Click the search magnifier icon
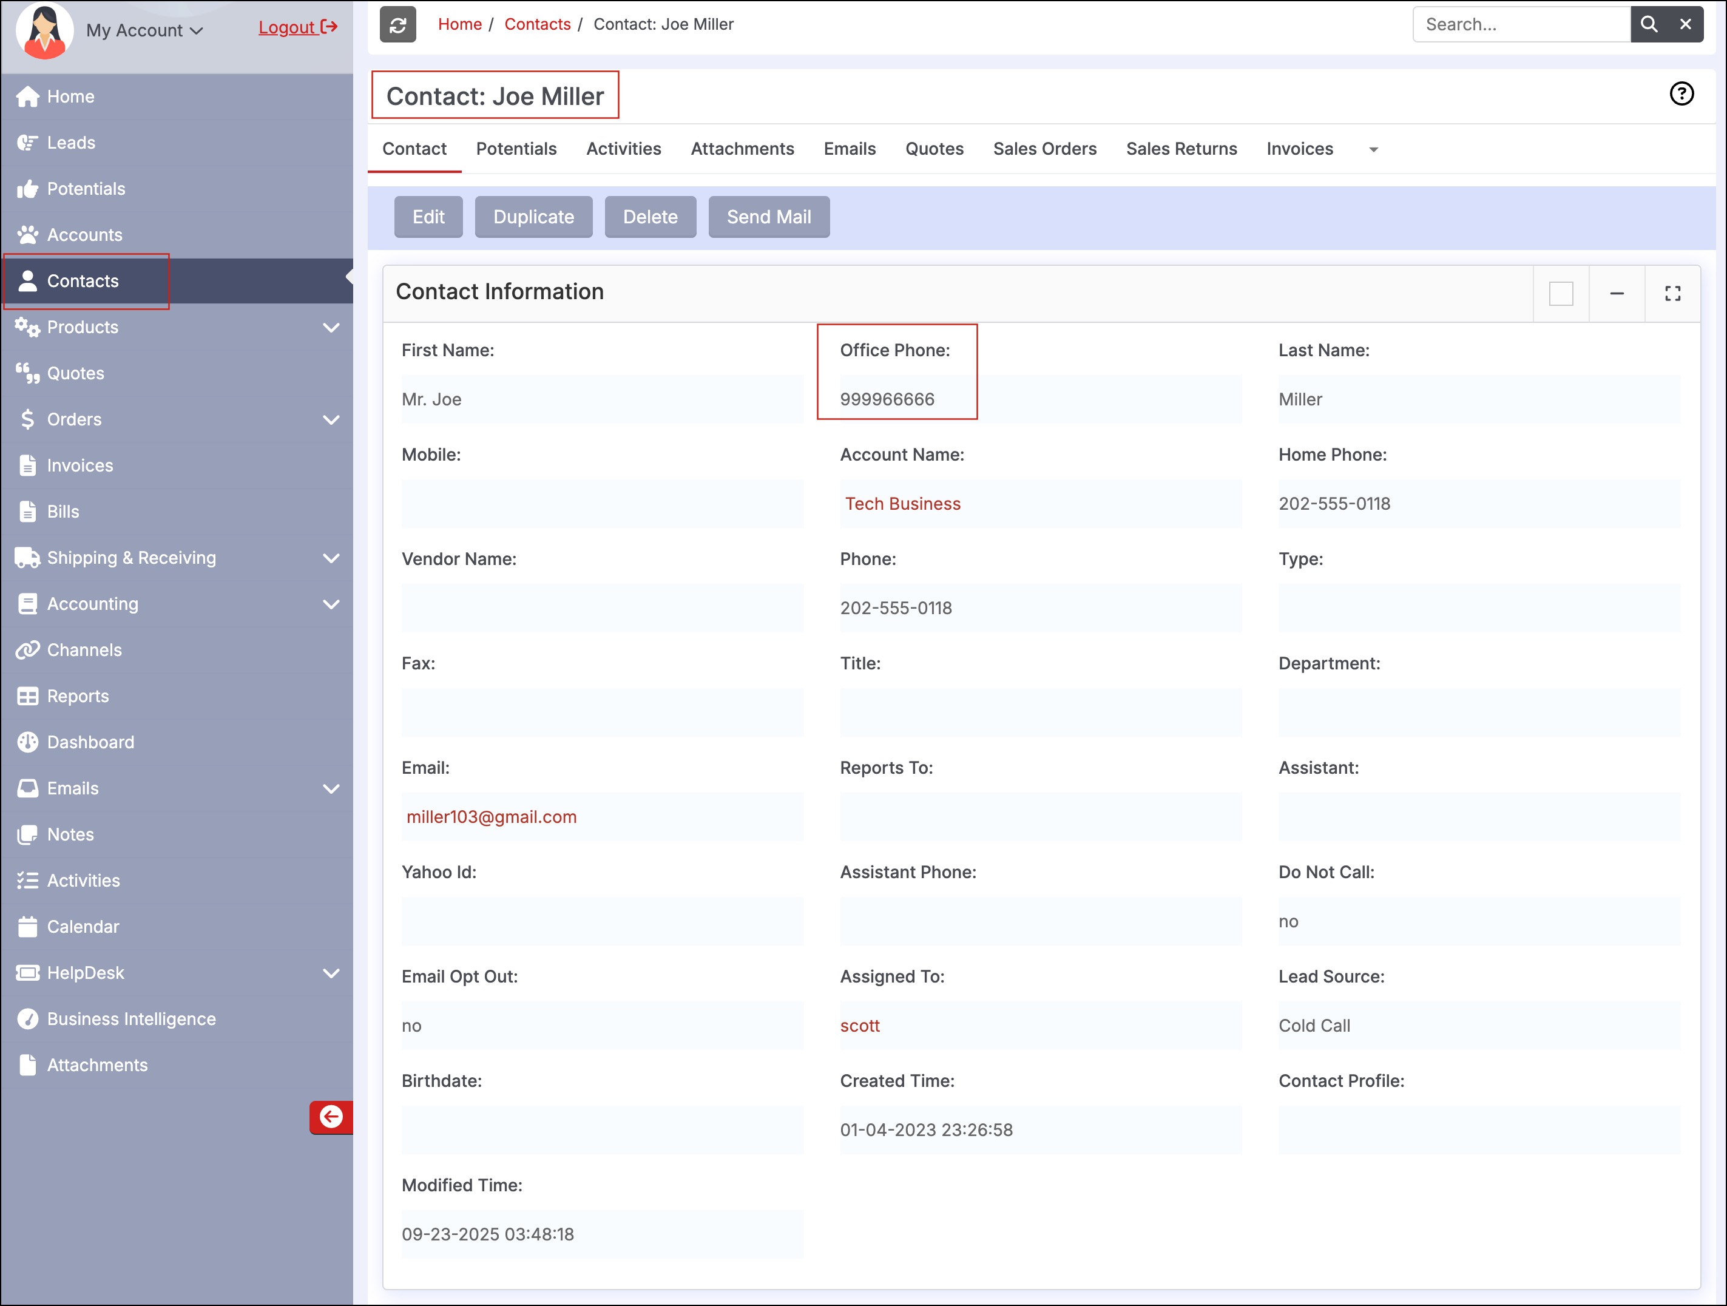This screenshot has height=1306, width=1727. click(x=1649, y=24)
